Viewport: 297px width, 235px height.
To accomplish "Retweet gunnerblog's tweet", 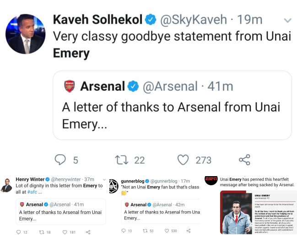I will coord(146,231).
